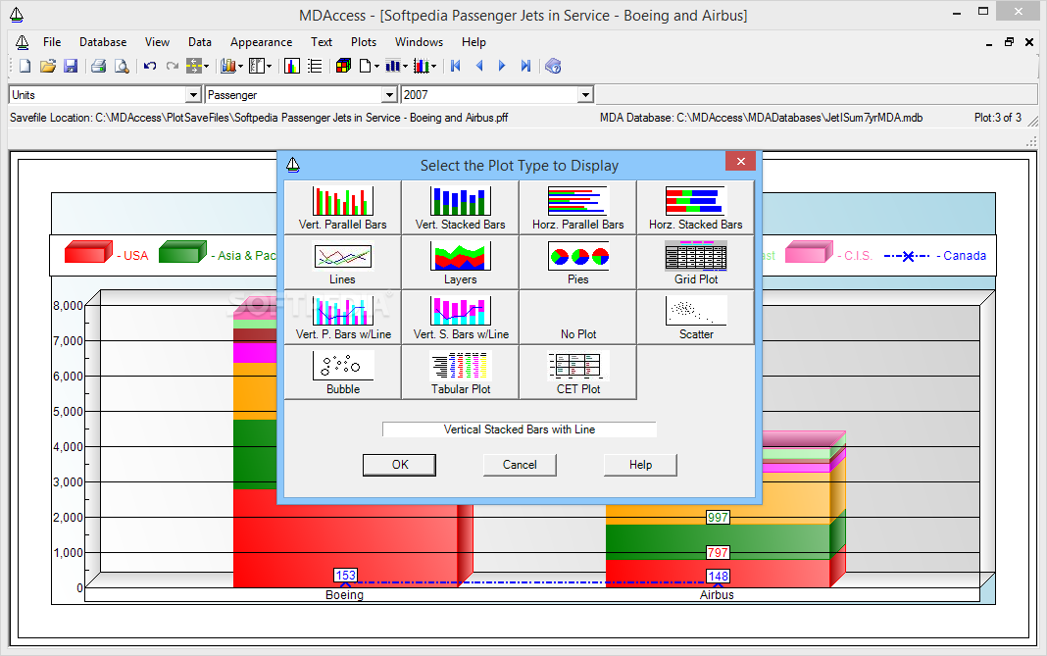The height and width of the screenshot is (656, 1047).
Task: Open the View menu
Action: 157,42
